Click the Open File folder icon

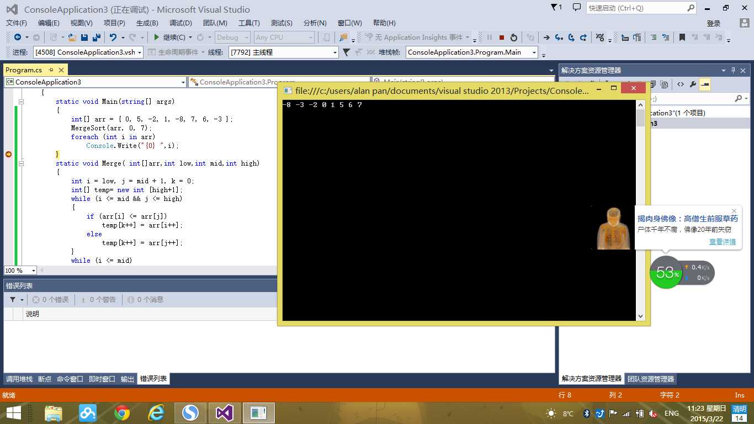coord(72,37)
